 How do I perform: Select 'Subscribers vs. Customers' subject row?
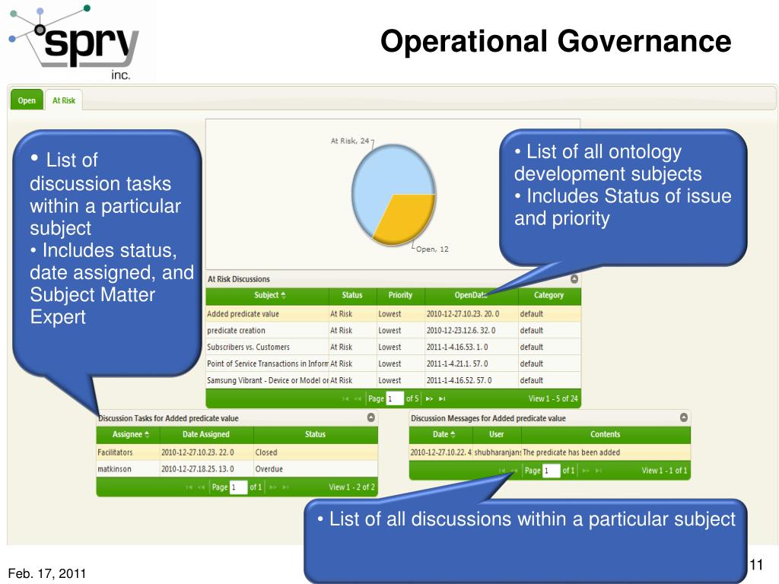393,347
